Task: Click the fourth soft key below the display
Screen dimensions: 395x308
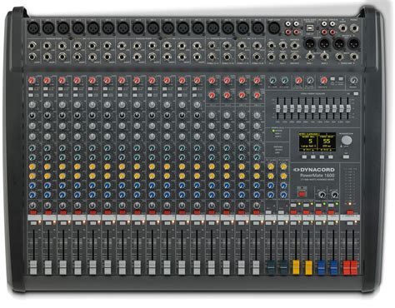Action: pyautogui.click(x=331, y=156)
